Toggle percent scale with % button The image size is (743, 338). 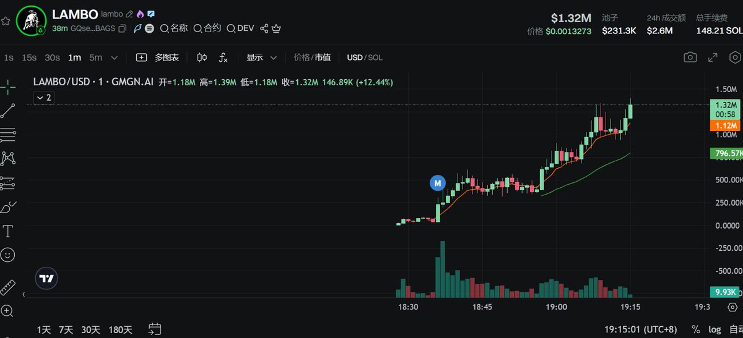(x=696, y=329)
